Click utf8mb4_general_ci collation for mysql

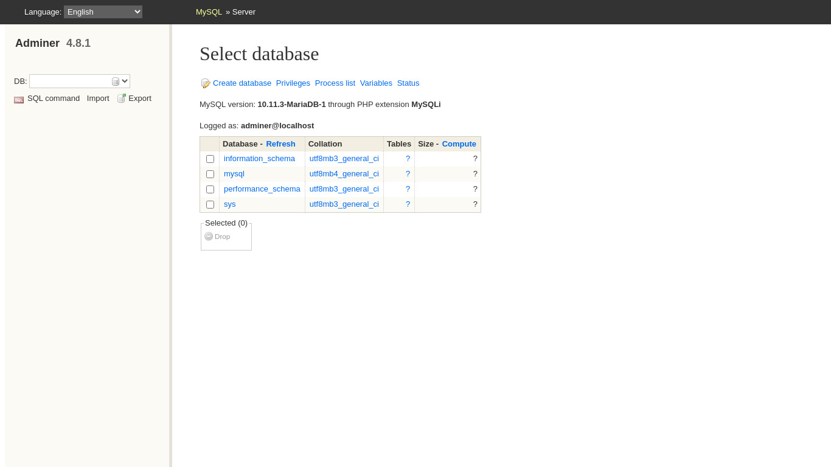click(x=344, y=174)
